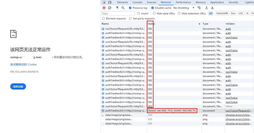254x133 pixels.
Task: Check the Blocked requests checkbox
Action: point(103,19)
